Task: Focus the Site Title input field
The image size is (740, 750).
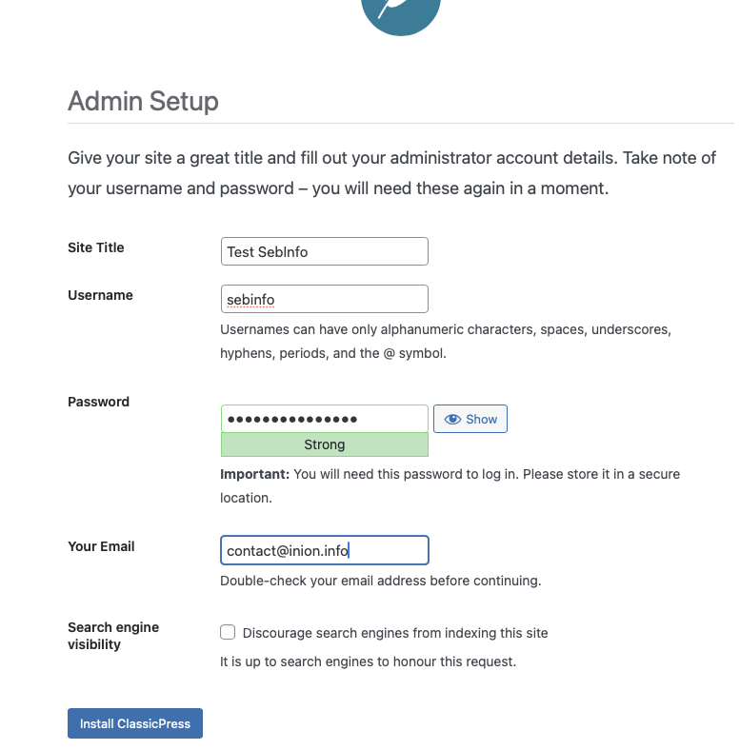Action: point(324,251)
